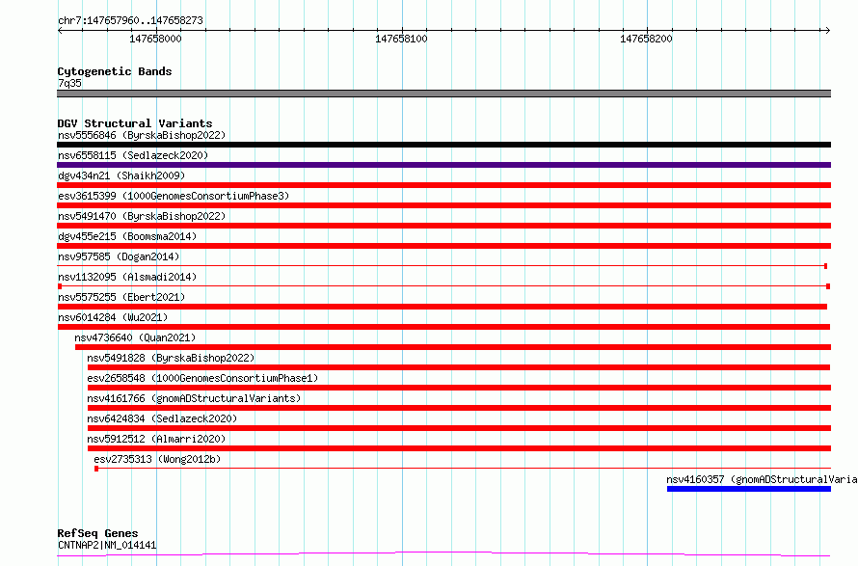Click the red nsv5912512 variant bar
The height and width of the screenshot is (566, 858).
[459, 448]
